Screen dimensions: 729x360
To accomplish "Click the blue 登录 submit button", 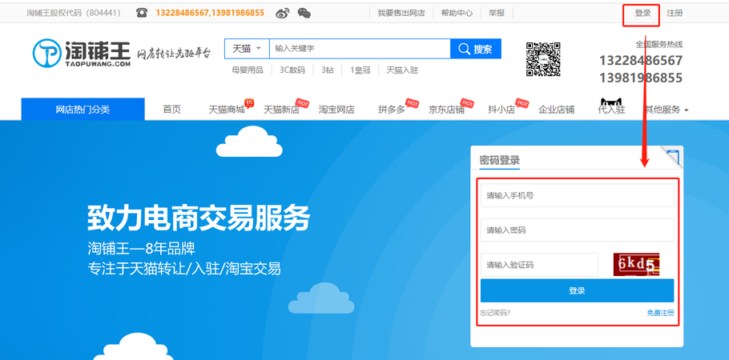I will (x=577, y=290).
